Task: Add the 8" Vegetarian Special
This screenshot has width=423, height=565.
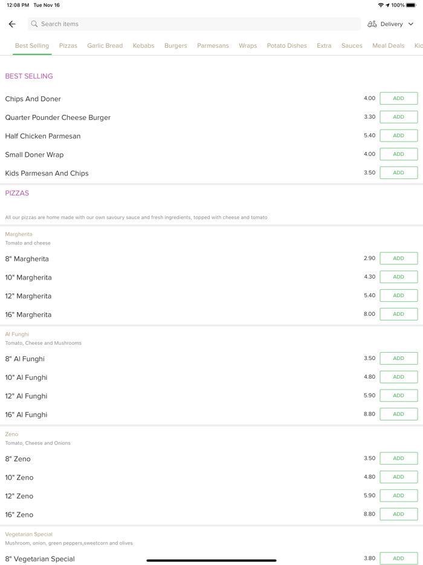Action: click(398, 558)
